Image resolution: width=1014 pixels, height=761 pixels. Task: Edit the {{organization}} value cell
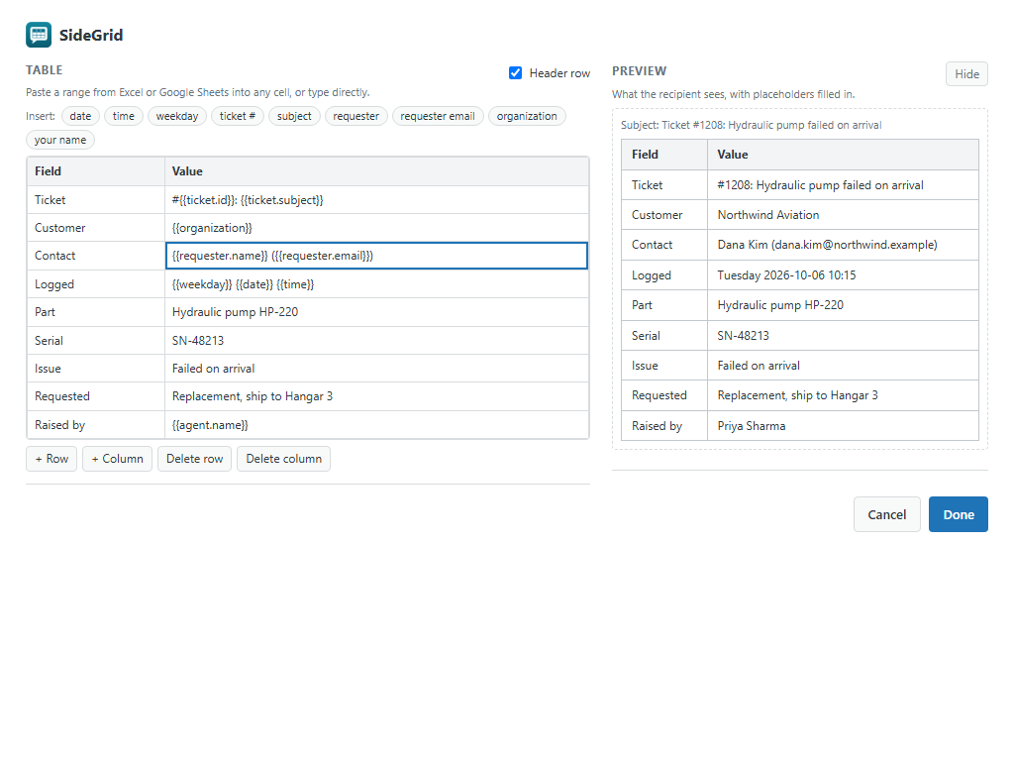pos(376,228)
